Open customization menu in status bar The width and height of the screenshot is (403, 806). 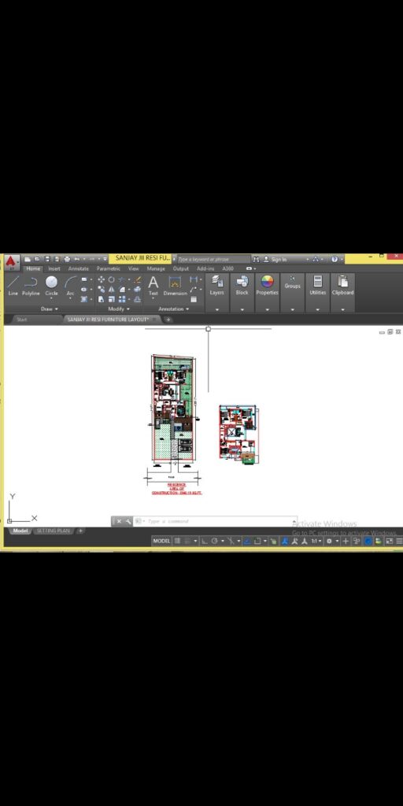pos(399,541)
